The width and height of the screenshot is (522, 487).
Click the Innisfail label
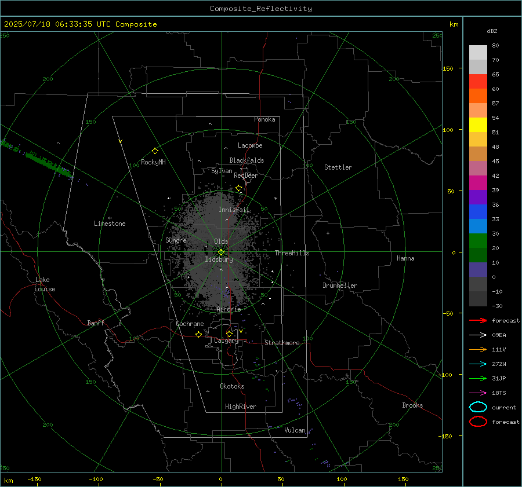[234, 210]
